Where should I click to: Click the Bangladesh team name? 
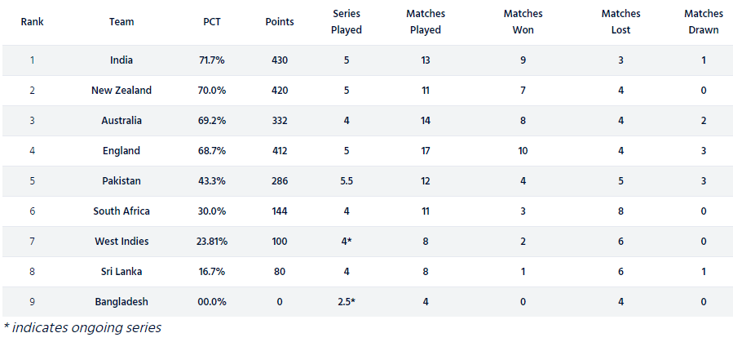121,302
